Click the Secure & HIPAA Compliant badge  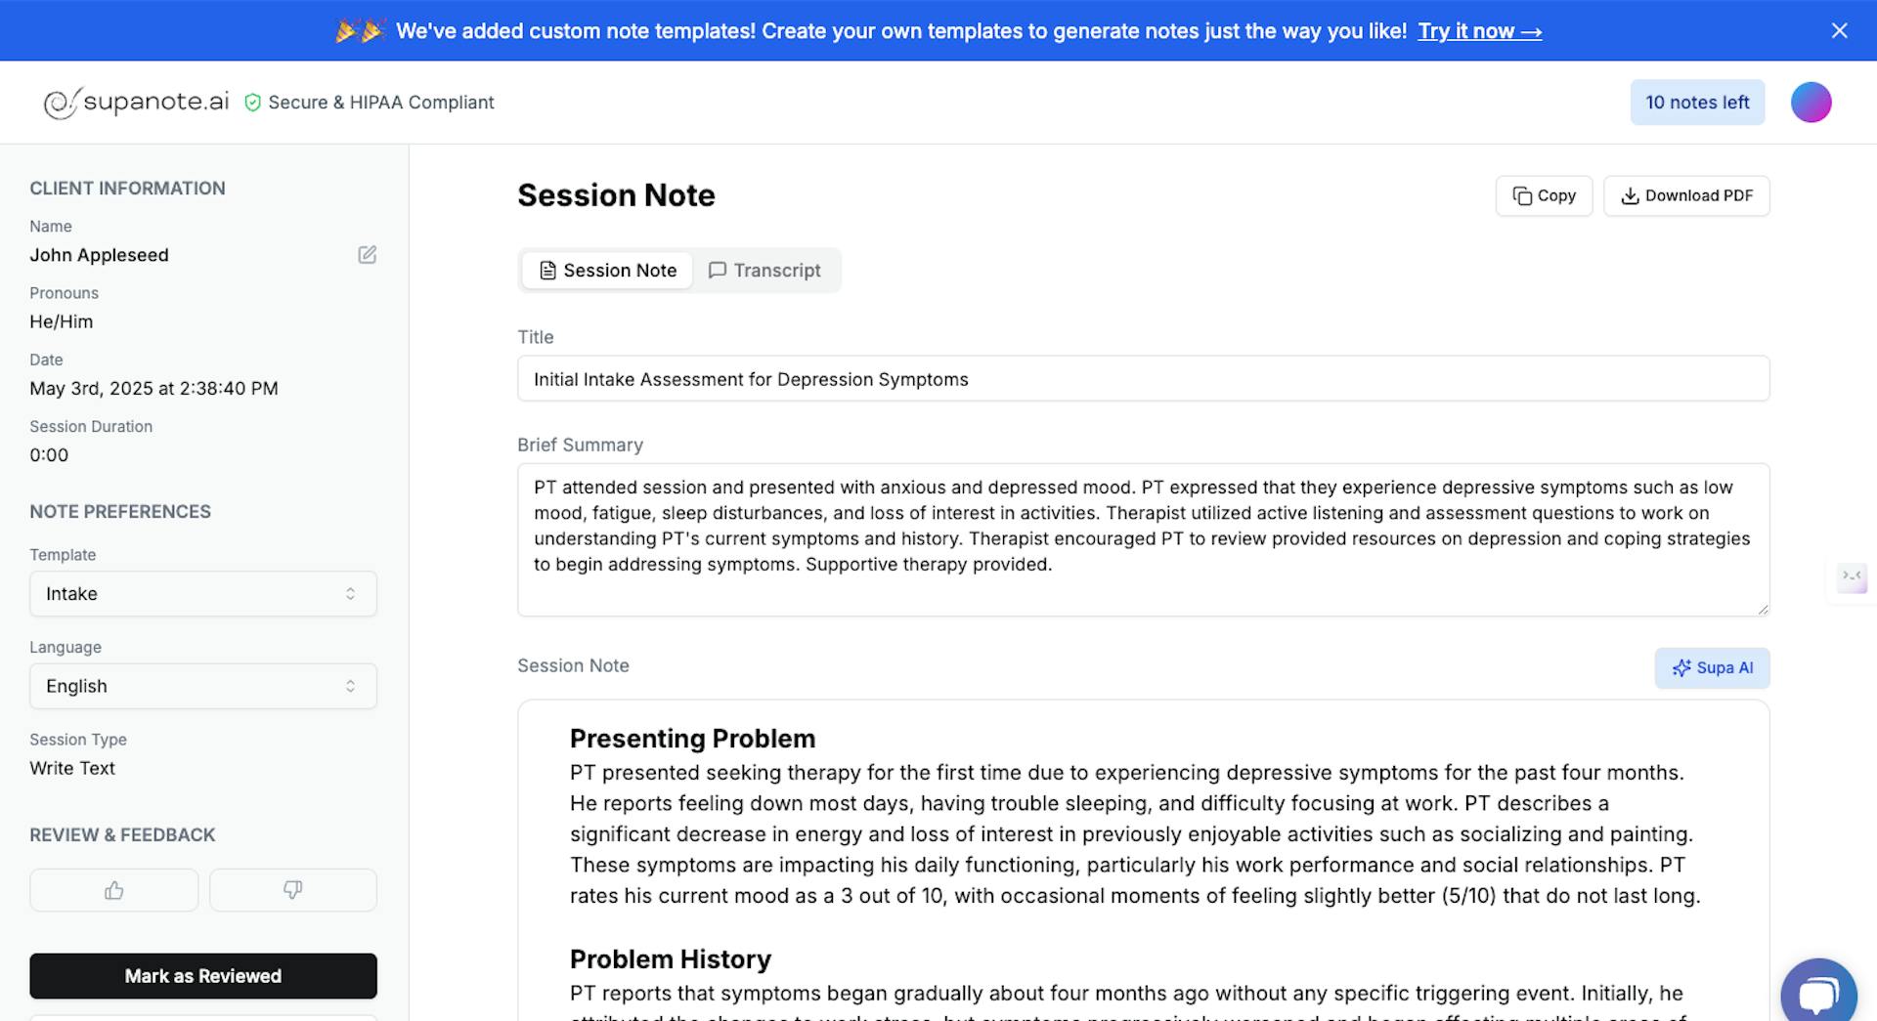click(370, 102)
